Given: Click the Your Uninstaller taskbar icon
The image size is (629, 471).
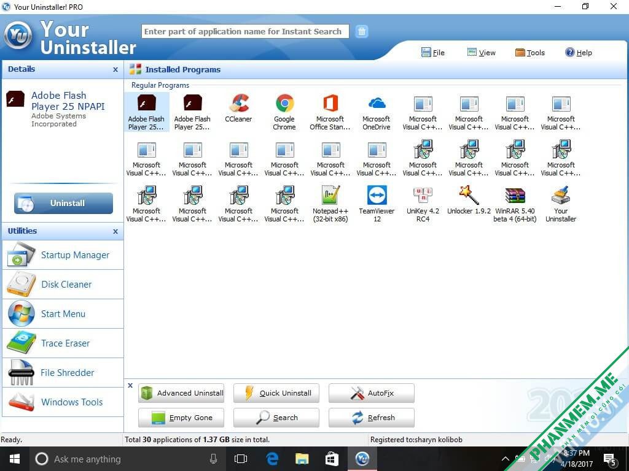Looking at the screenshot, I should [x=362, y=459].
